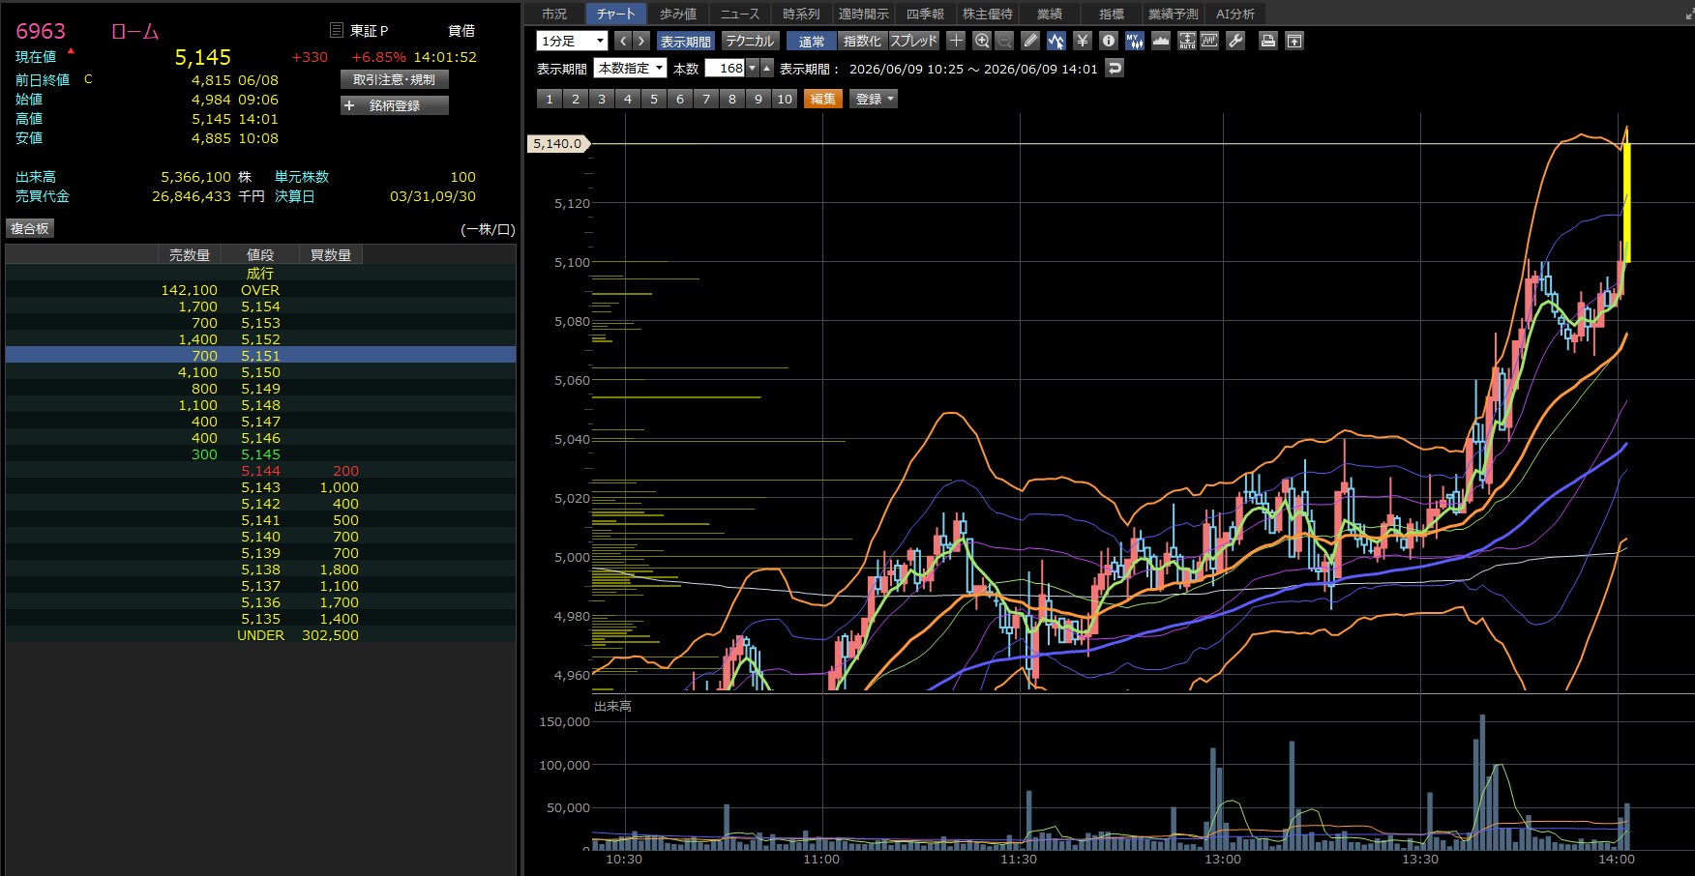1695x876 pixels.
Task: Open the 1分足 timeframe dropdown
Action: click(572, 41)
